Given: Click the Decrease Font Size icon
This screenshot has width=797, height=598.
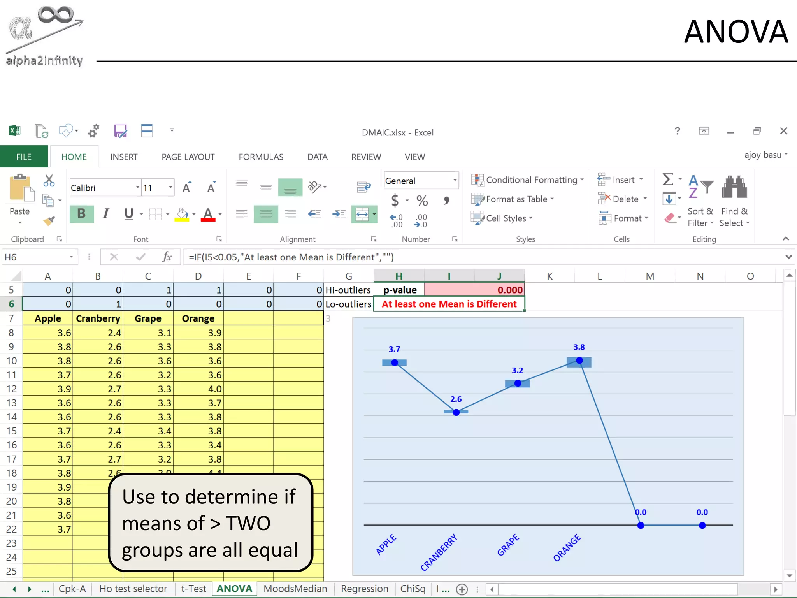Looking at the screenshot, I should click(211, 187).
